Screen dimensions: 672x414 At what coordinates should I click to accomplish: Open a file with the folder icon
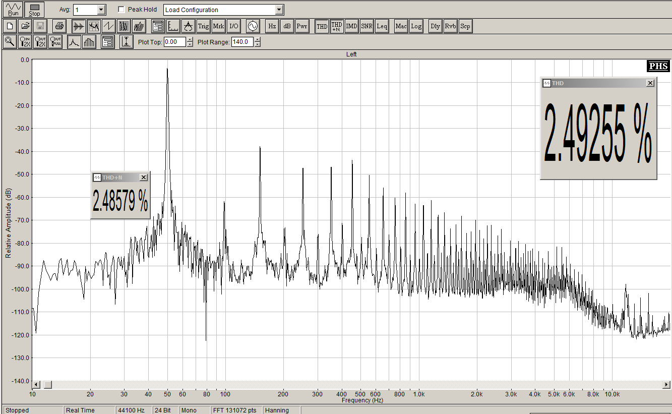[25, 26]
